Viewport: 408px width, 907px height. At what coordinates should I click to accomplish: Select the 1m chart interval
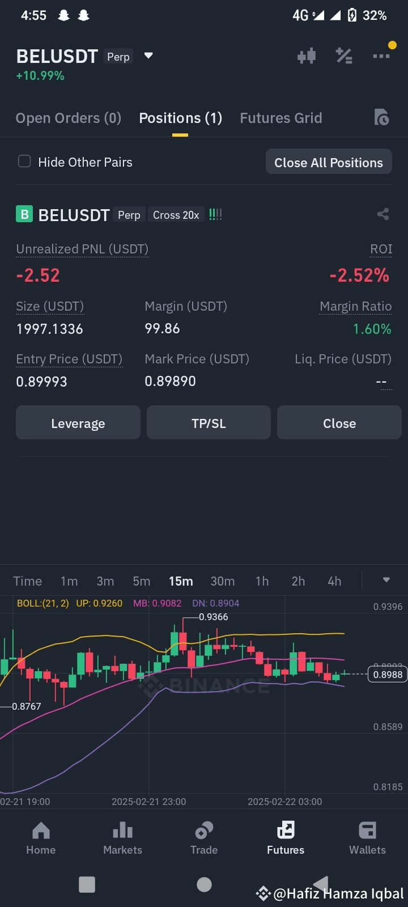point(69,581)
